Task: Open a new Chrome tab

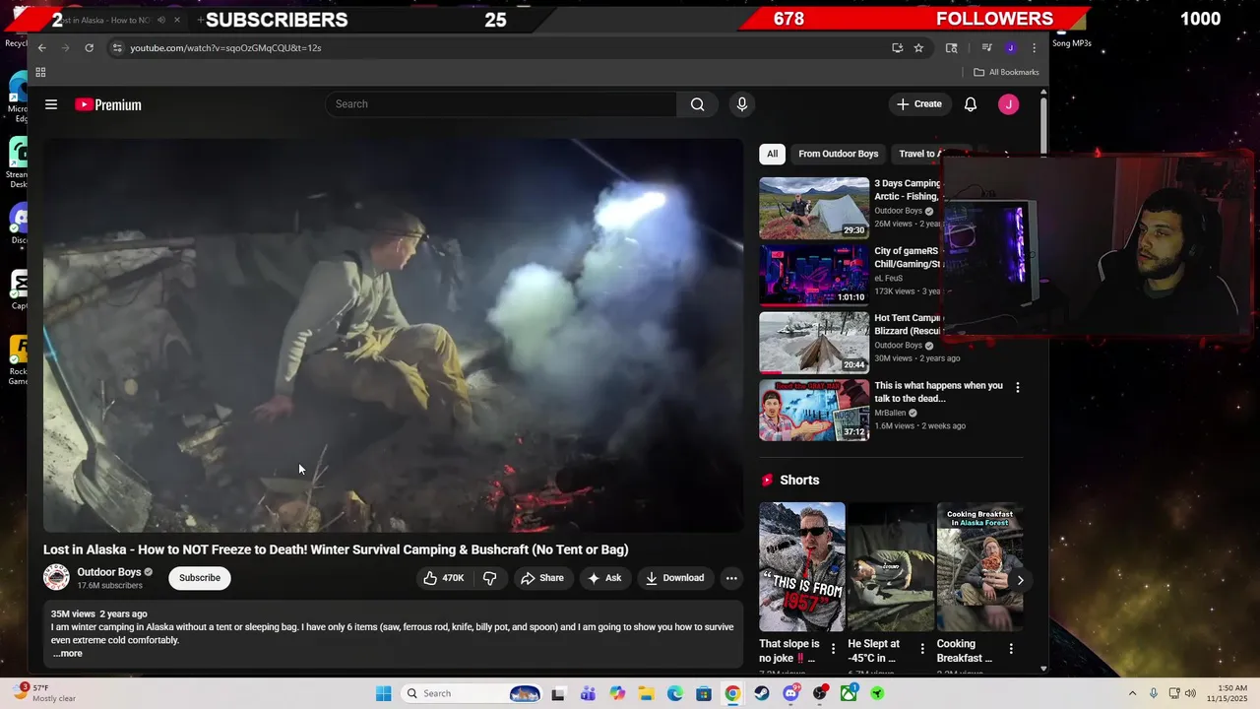Action: click(200, 20)
